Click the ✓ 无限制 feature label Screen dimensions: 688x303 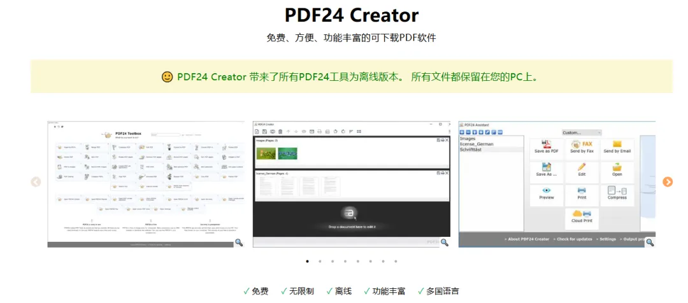click(x=297, y=291)
